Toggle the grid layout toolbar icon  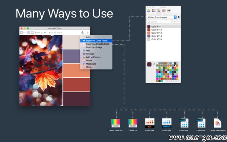pos(29,32)
